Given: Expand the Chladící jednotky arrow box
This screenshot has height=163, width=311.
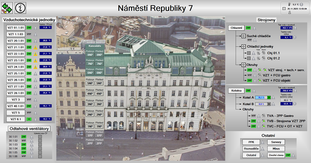Looking at the screenshot, I should (244, 46).
